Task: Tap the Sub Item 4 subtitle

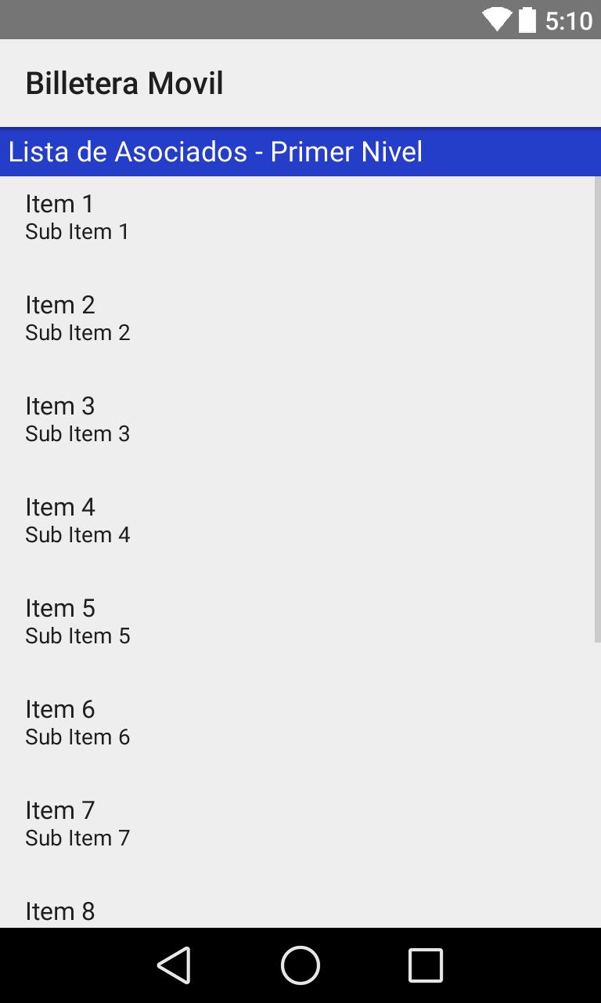Action: 77,535
